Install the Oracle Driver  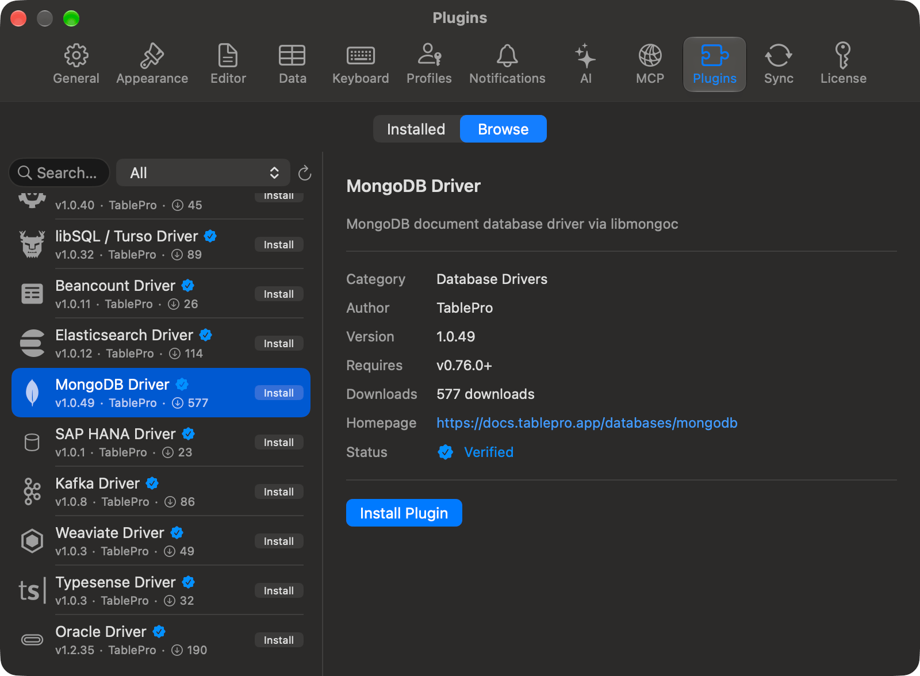[x=279, y=640]
